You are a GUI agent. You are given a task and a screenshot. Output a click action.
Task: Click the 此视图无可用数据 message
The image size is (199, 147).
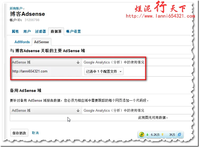(x=153, y=118)
